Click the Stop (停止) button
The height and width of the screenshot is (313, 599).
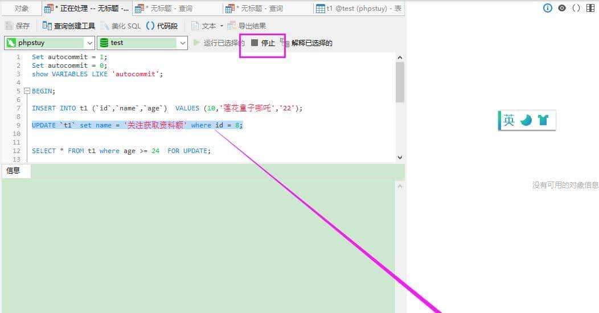[263, 43]
